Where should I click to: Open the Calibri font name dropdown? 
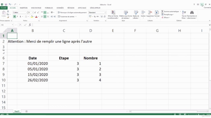[27, 12]
